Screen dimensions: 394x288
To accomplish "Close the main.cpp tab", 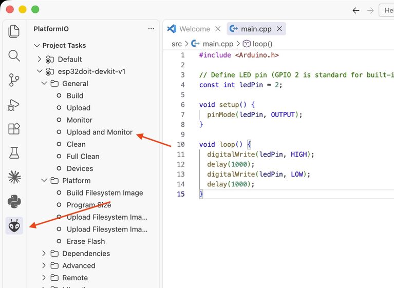I will tap(279, 29).
